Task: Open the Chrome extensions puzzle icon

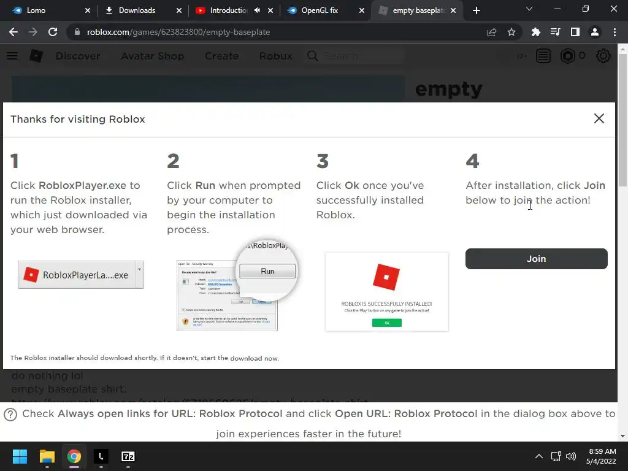Action: (535, 32)
